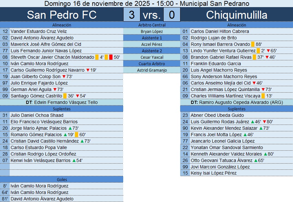Click the Cuarto Arbitro header cell
Image resolution: width=293 pixels, height=202 pixels.
click(152, 64)
